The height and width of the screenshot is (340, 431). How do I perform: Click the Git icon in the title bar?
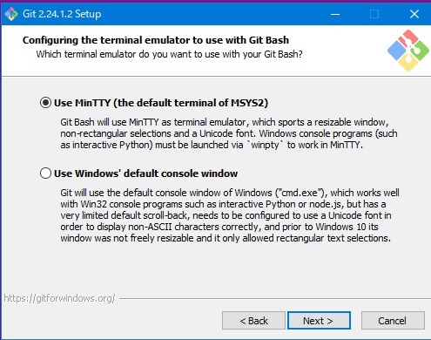[x=11, y=14]
